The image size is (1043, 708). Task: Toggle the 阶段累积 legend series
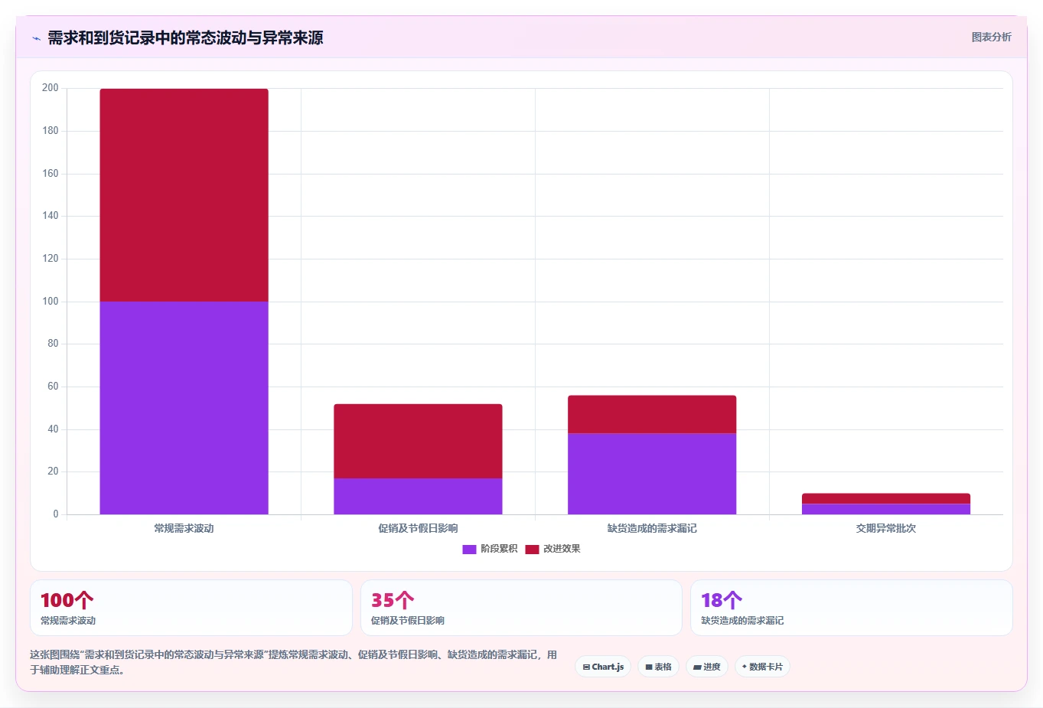click(490, 549)
